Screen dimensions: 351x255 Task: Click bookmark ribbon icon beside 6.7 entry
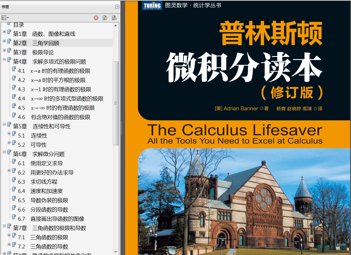click(14, 217)
